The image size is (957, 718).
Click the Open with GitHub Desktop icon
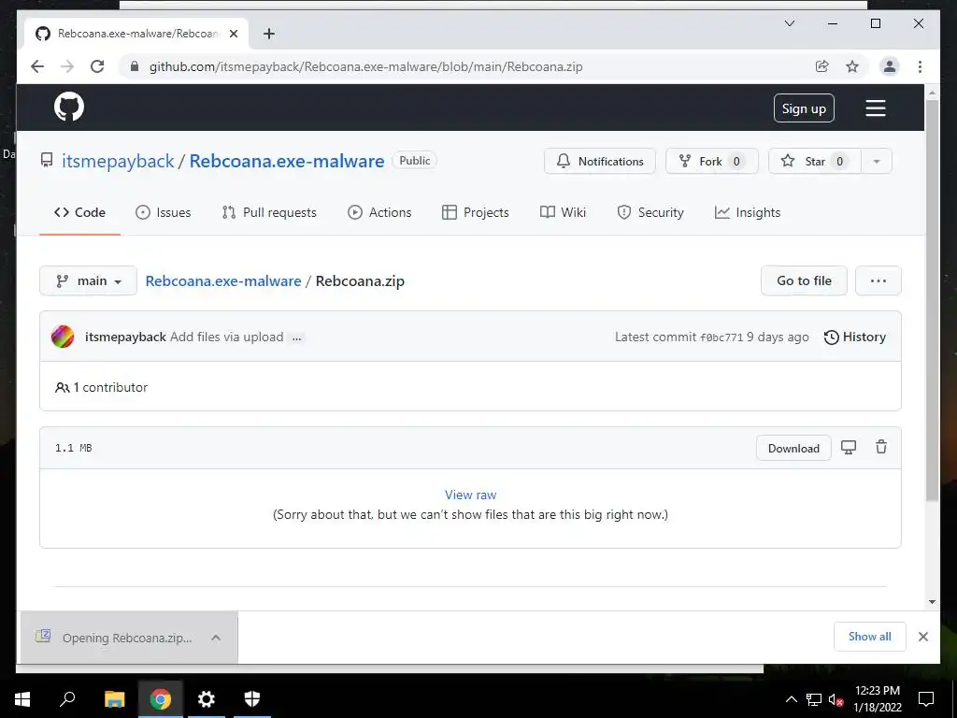tap(849, 448)
